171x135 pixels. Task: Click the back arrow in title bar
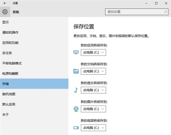pyautogui.click(x=5, y=3)
